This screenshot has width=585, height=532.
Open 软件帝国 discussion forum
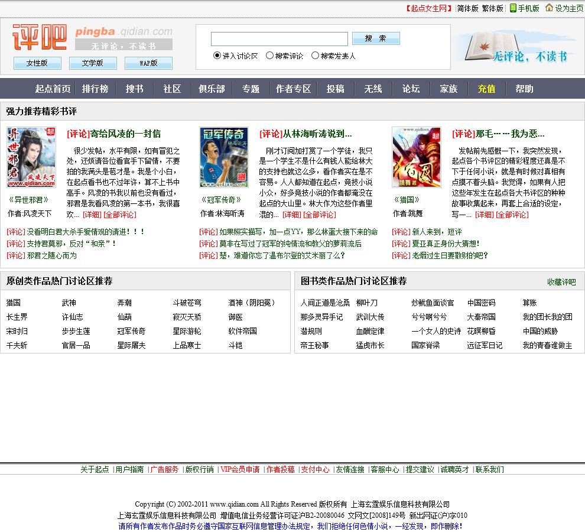tap(242, 331)
